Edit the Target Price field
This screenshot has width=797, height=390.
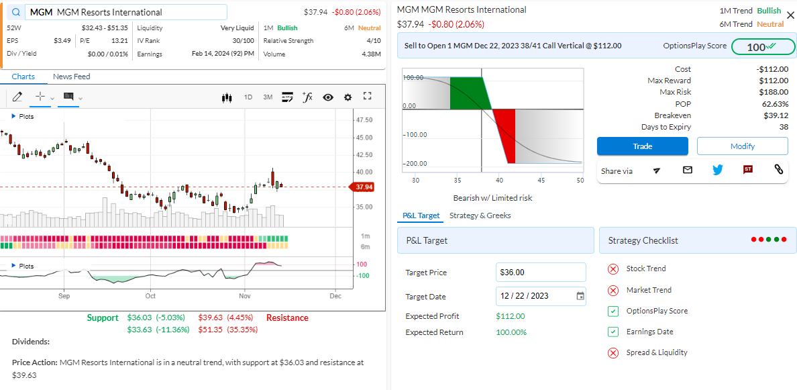tap(541, 272)
